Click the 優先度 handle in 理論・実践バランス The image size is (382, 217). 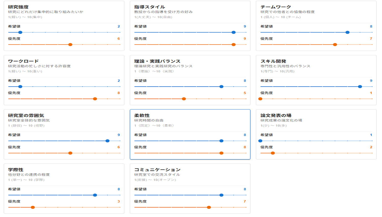pos(184,99)
